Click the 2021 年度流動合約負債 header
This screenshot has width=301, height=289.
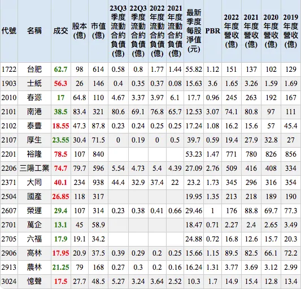[x=175, y=31]
